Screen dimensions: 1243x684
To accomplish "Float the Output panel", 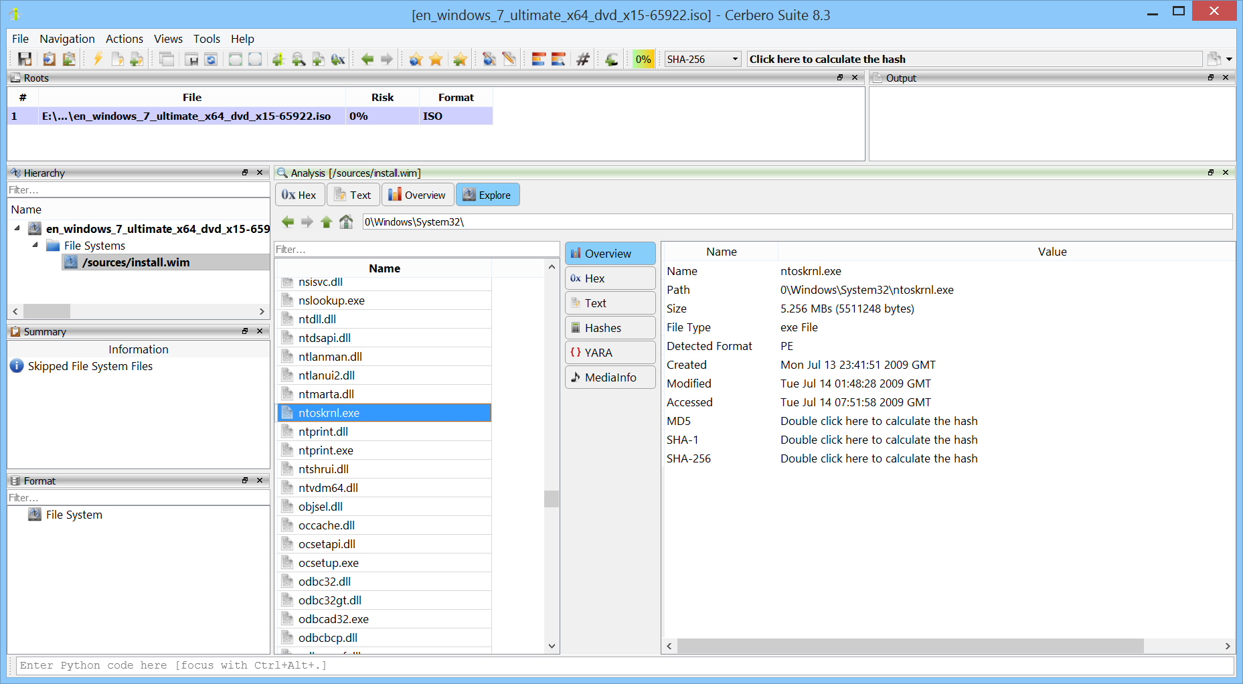I will pyautogui.click(x=1211, y=78).
